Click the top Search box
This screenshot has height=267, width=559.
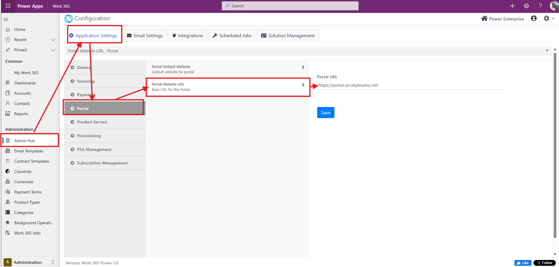[x=290, y=6]
